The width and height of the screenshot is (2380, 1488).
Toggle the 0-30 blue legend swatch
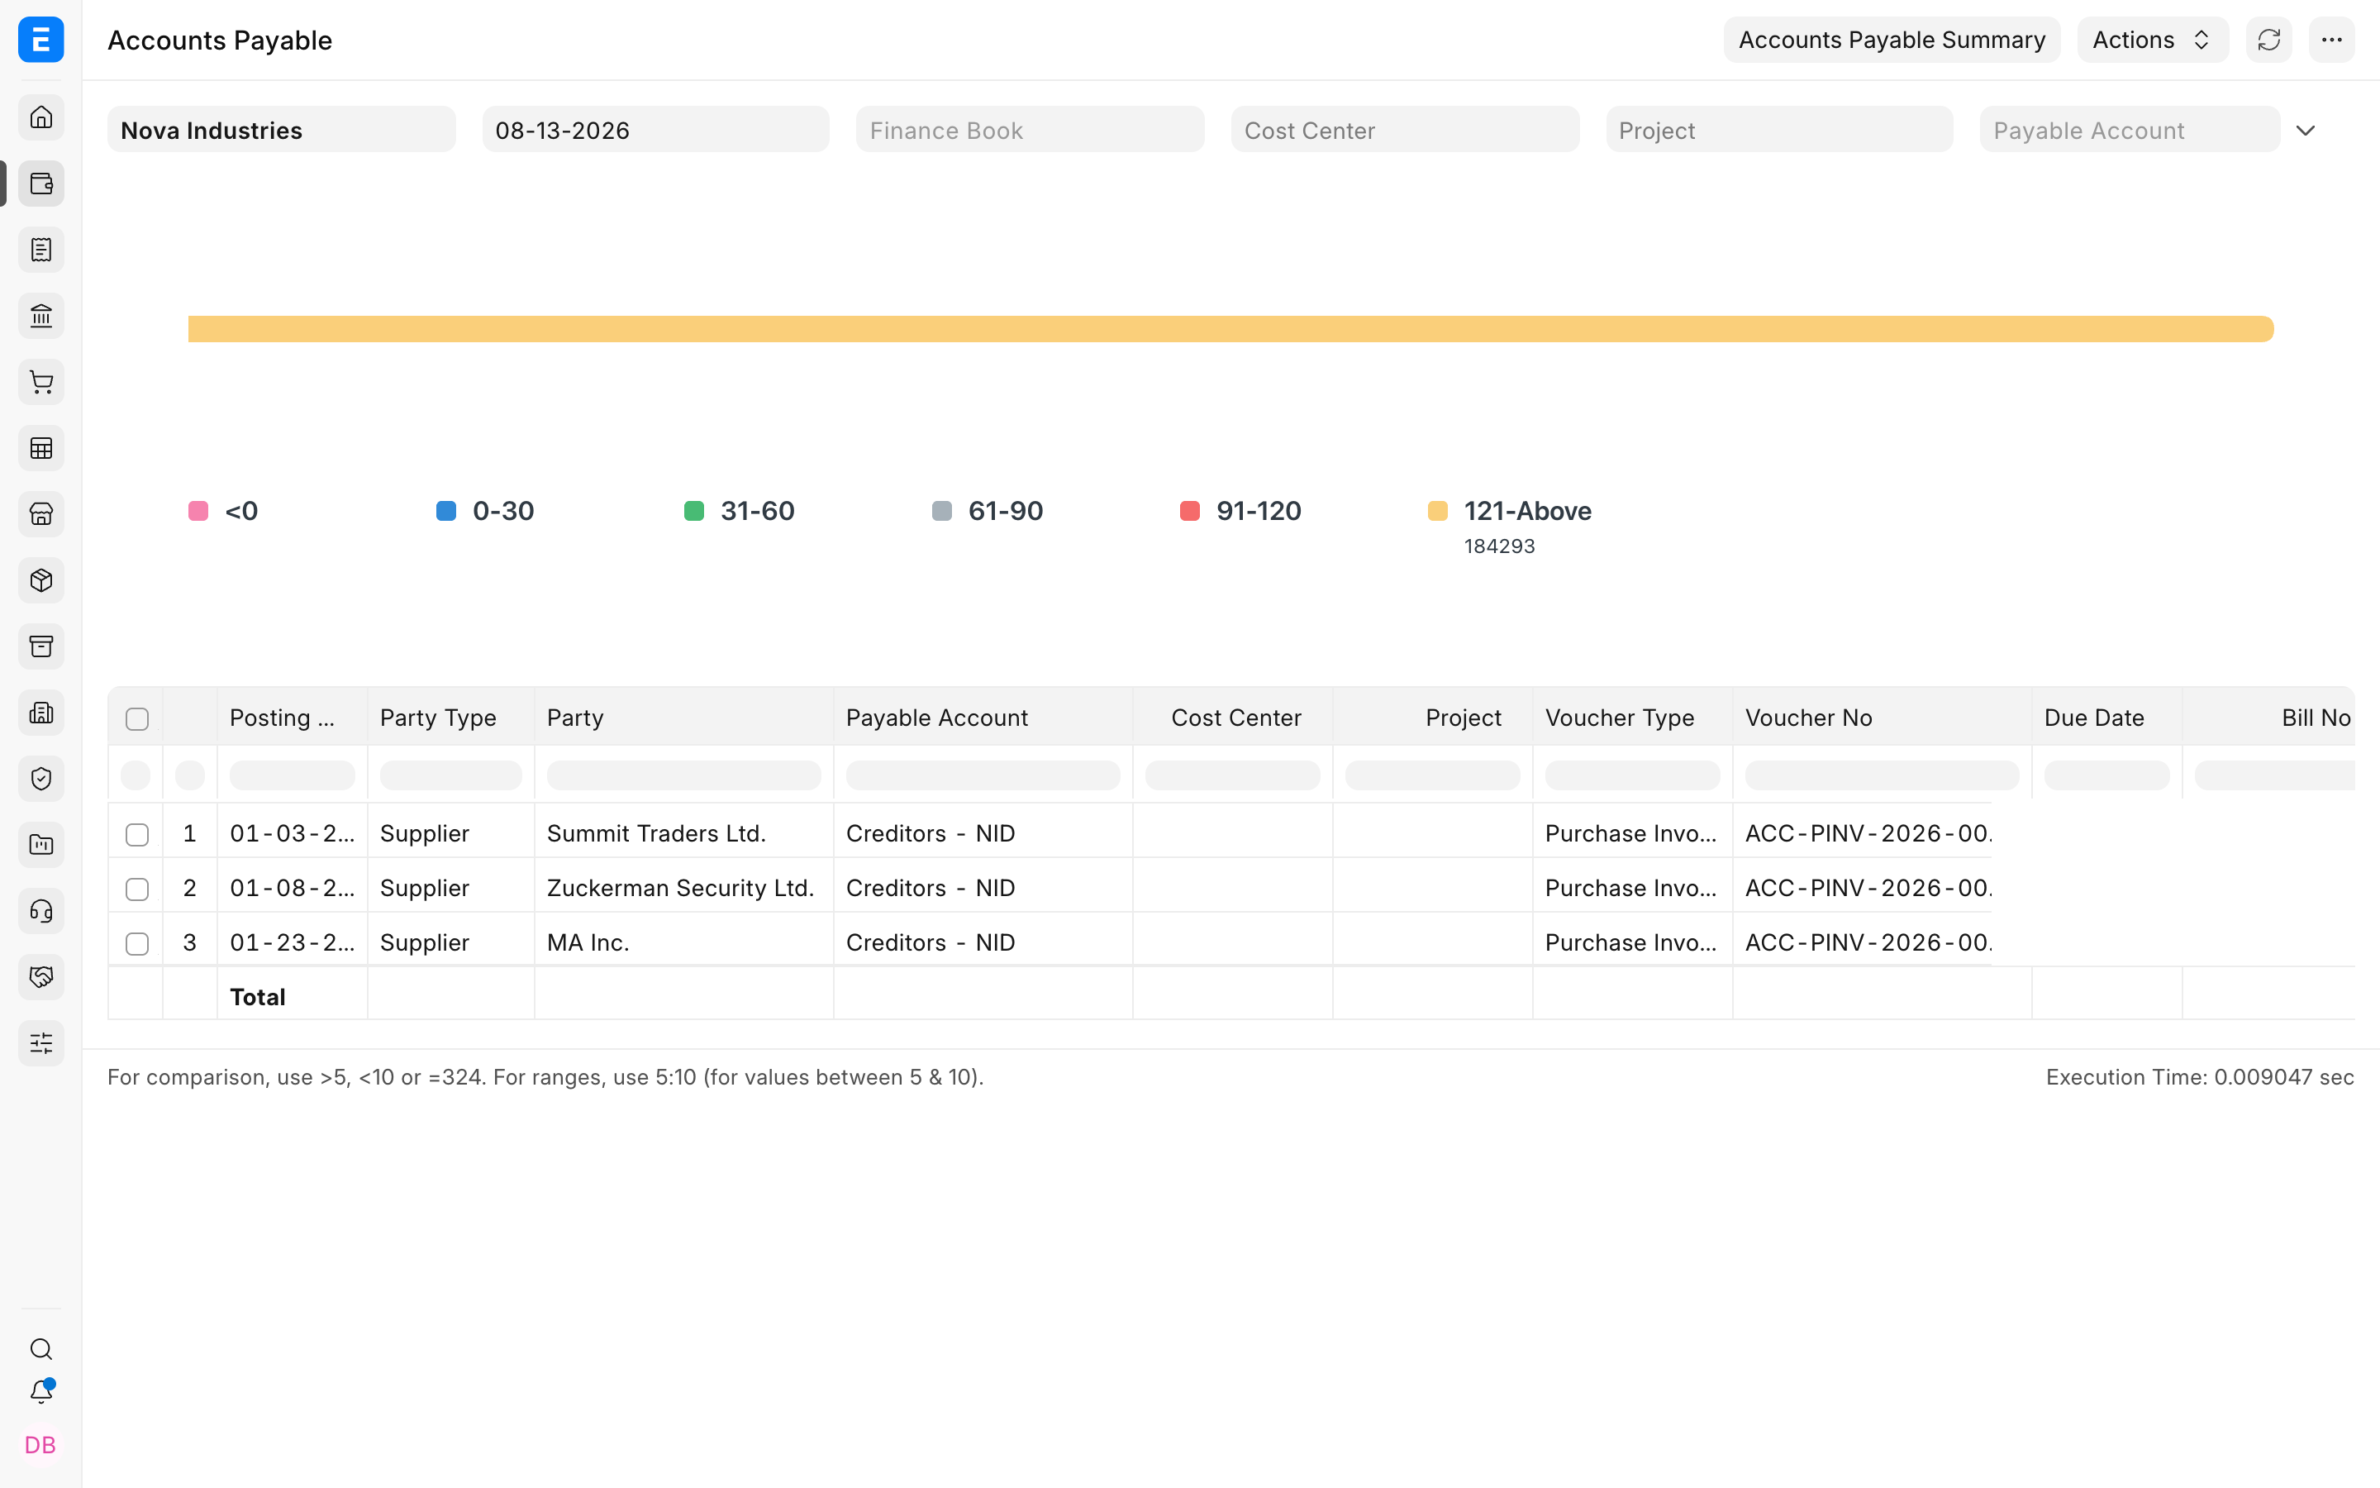tap(445, 511)
